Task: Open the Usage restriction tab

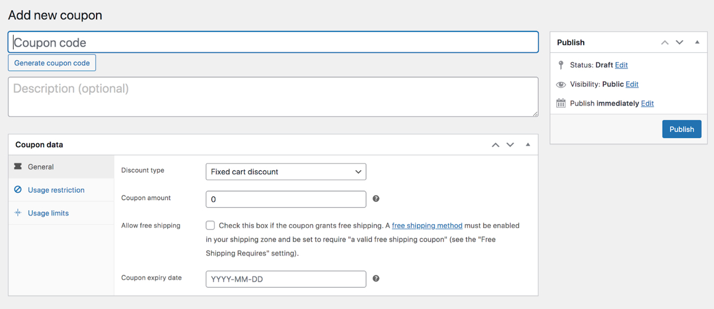Action: coord(61,190)
